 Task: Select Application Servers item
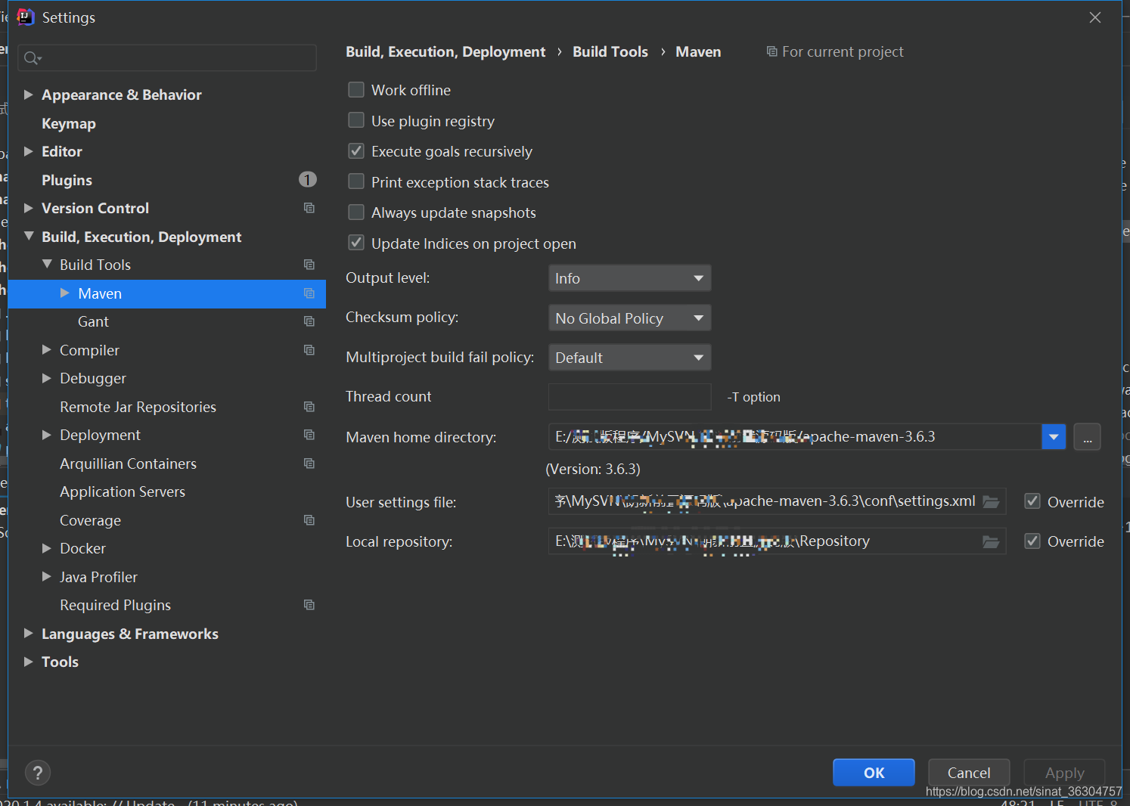[123, 491]
